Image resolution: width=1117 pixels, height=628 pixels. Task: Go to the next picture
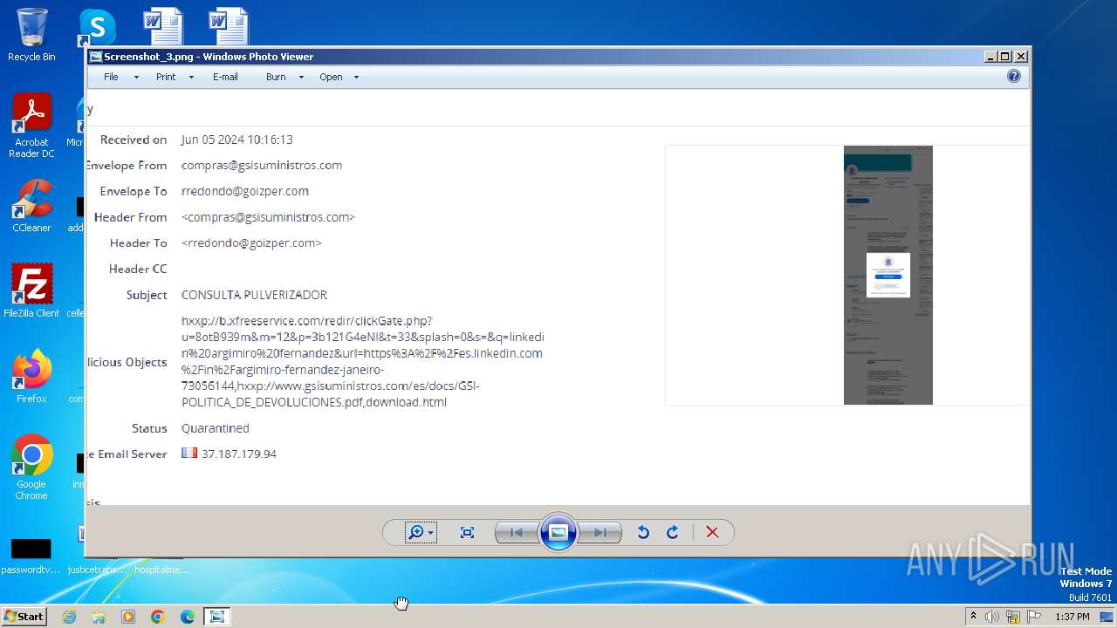click(x=600, y=532)
